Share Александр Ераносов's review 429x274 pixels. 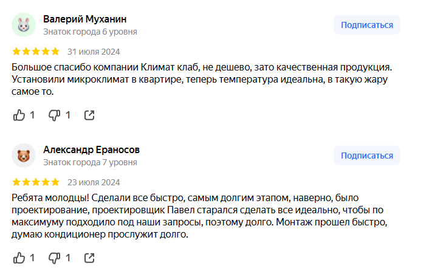click(x=89, y=258)
